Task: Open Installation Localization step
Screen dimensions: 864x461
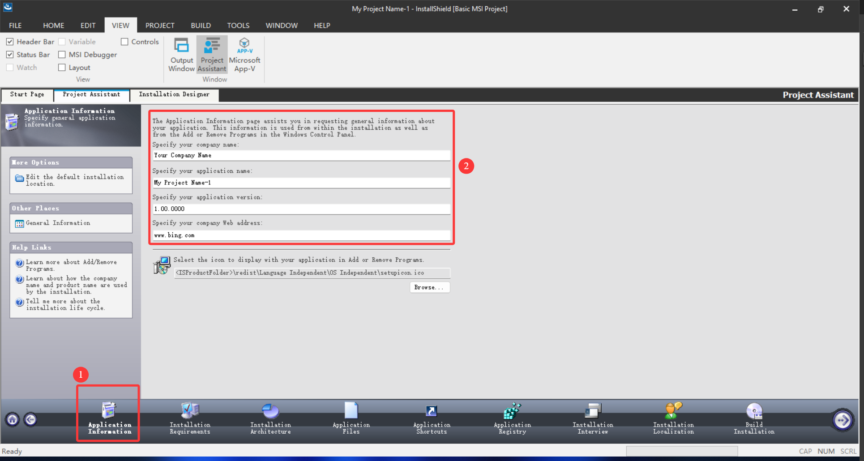Action: (x=673, y=418)
